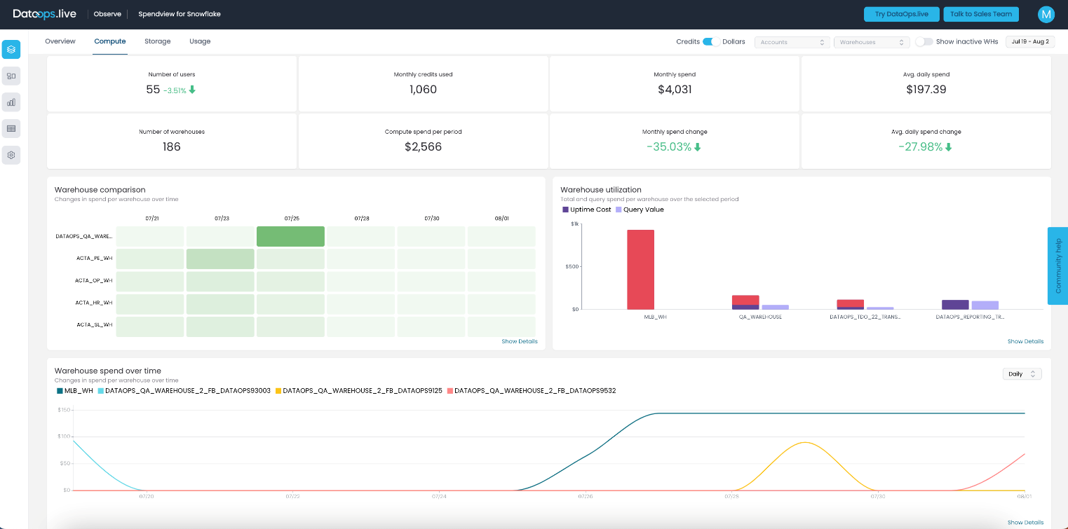Toggle the Credits/Dollars switch

711,41
